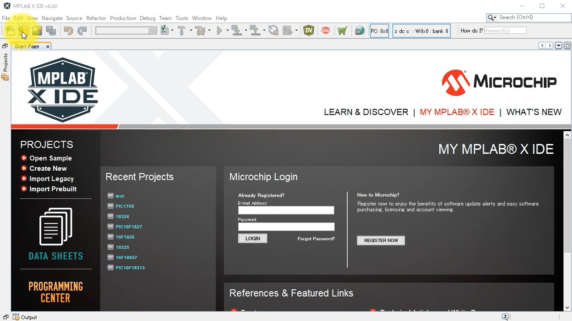572x321 pixels.
Task: Click the Password input field
Action: (x=286, y=226)
